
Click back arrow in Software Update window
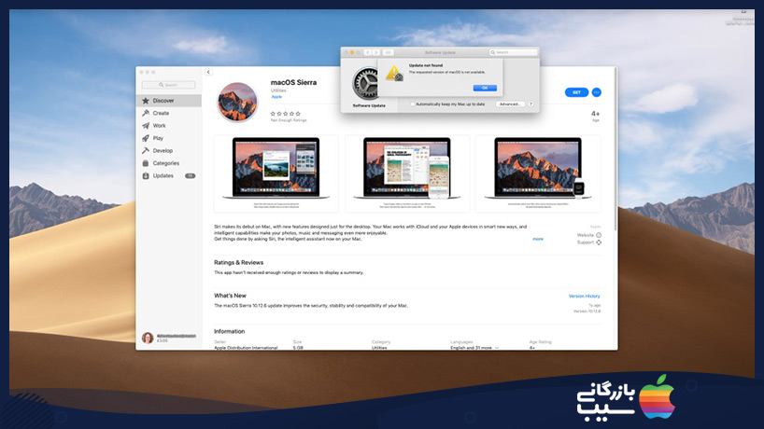[368, 52]
